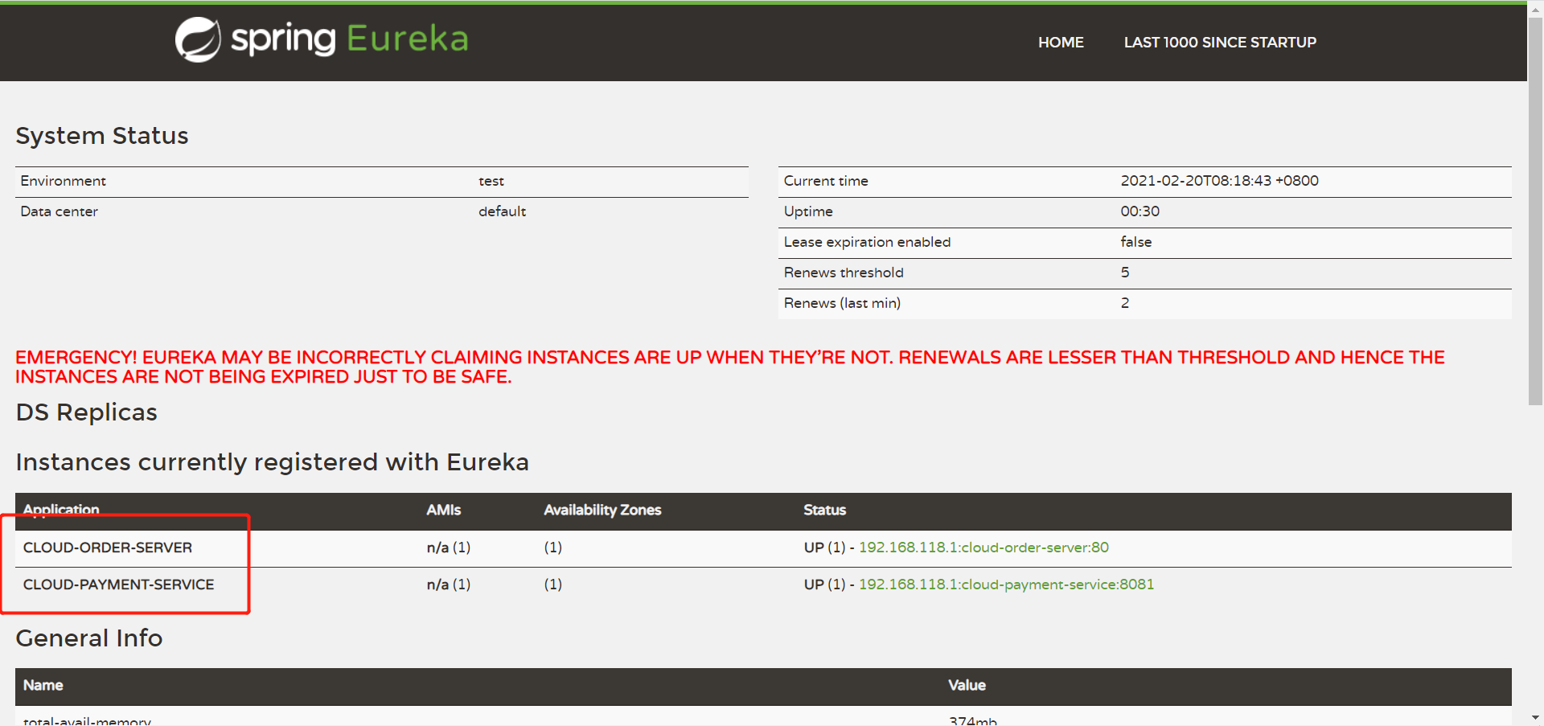
Task: Click "Instances currently registered with Eureka" heading
Action: click(272, 462)
